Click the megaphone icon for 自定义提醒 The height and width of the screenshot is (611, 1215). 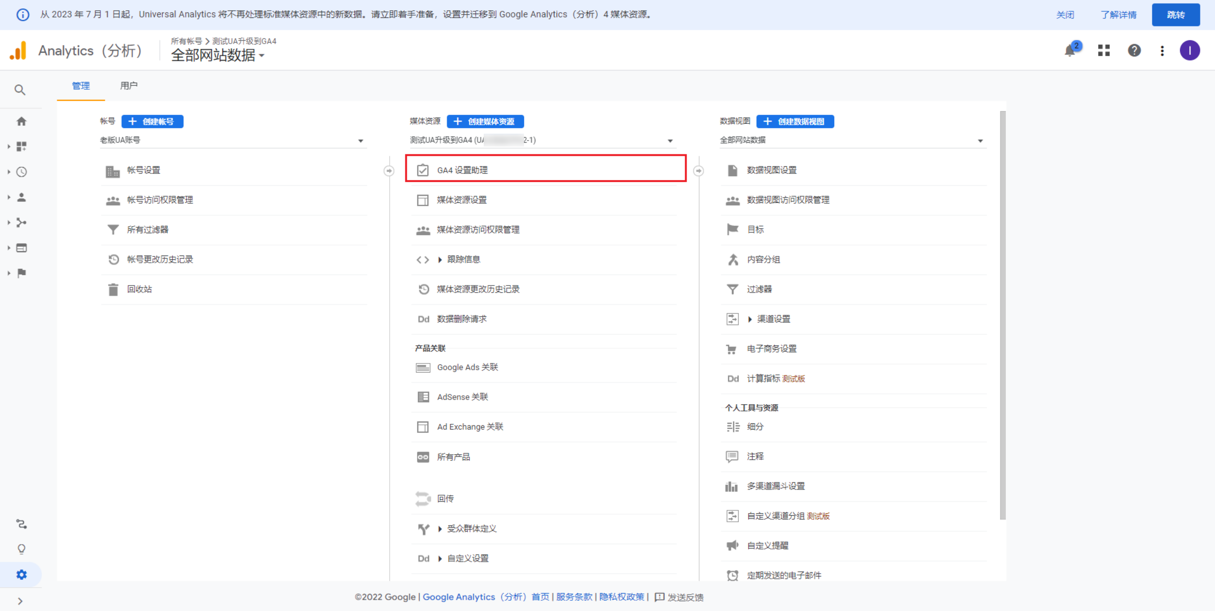point(732,546)
